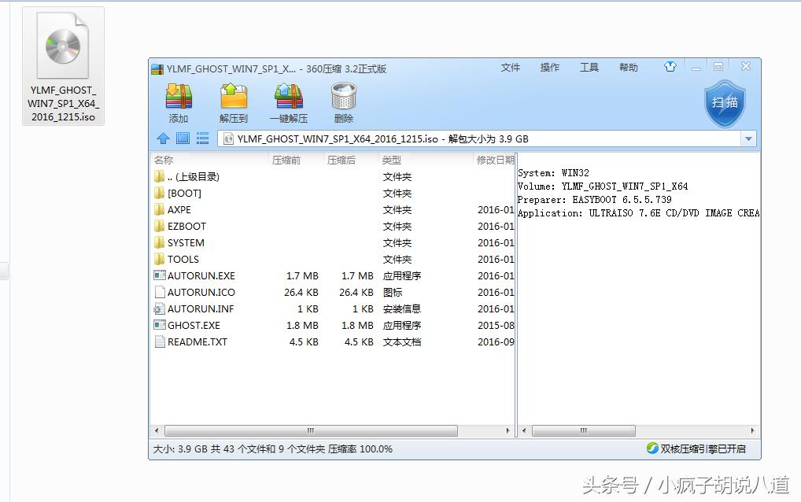Screen dimensions: 801x502
Task: Click the blue 扫描 scan shield icon
Action: [723, 101]
